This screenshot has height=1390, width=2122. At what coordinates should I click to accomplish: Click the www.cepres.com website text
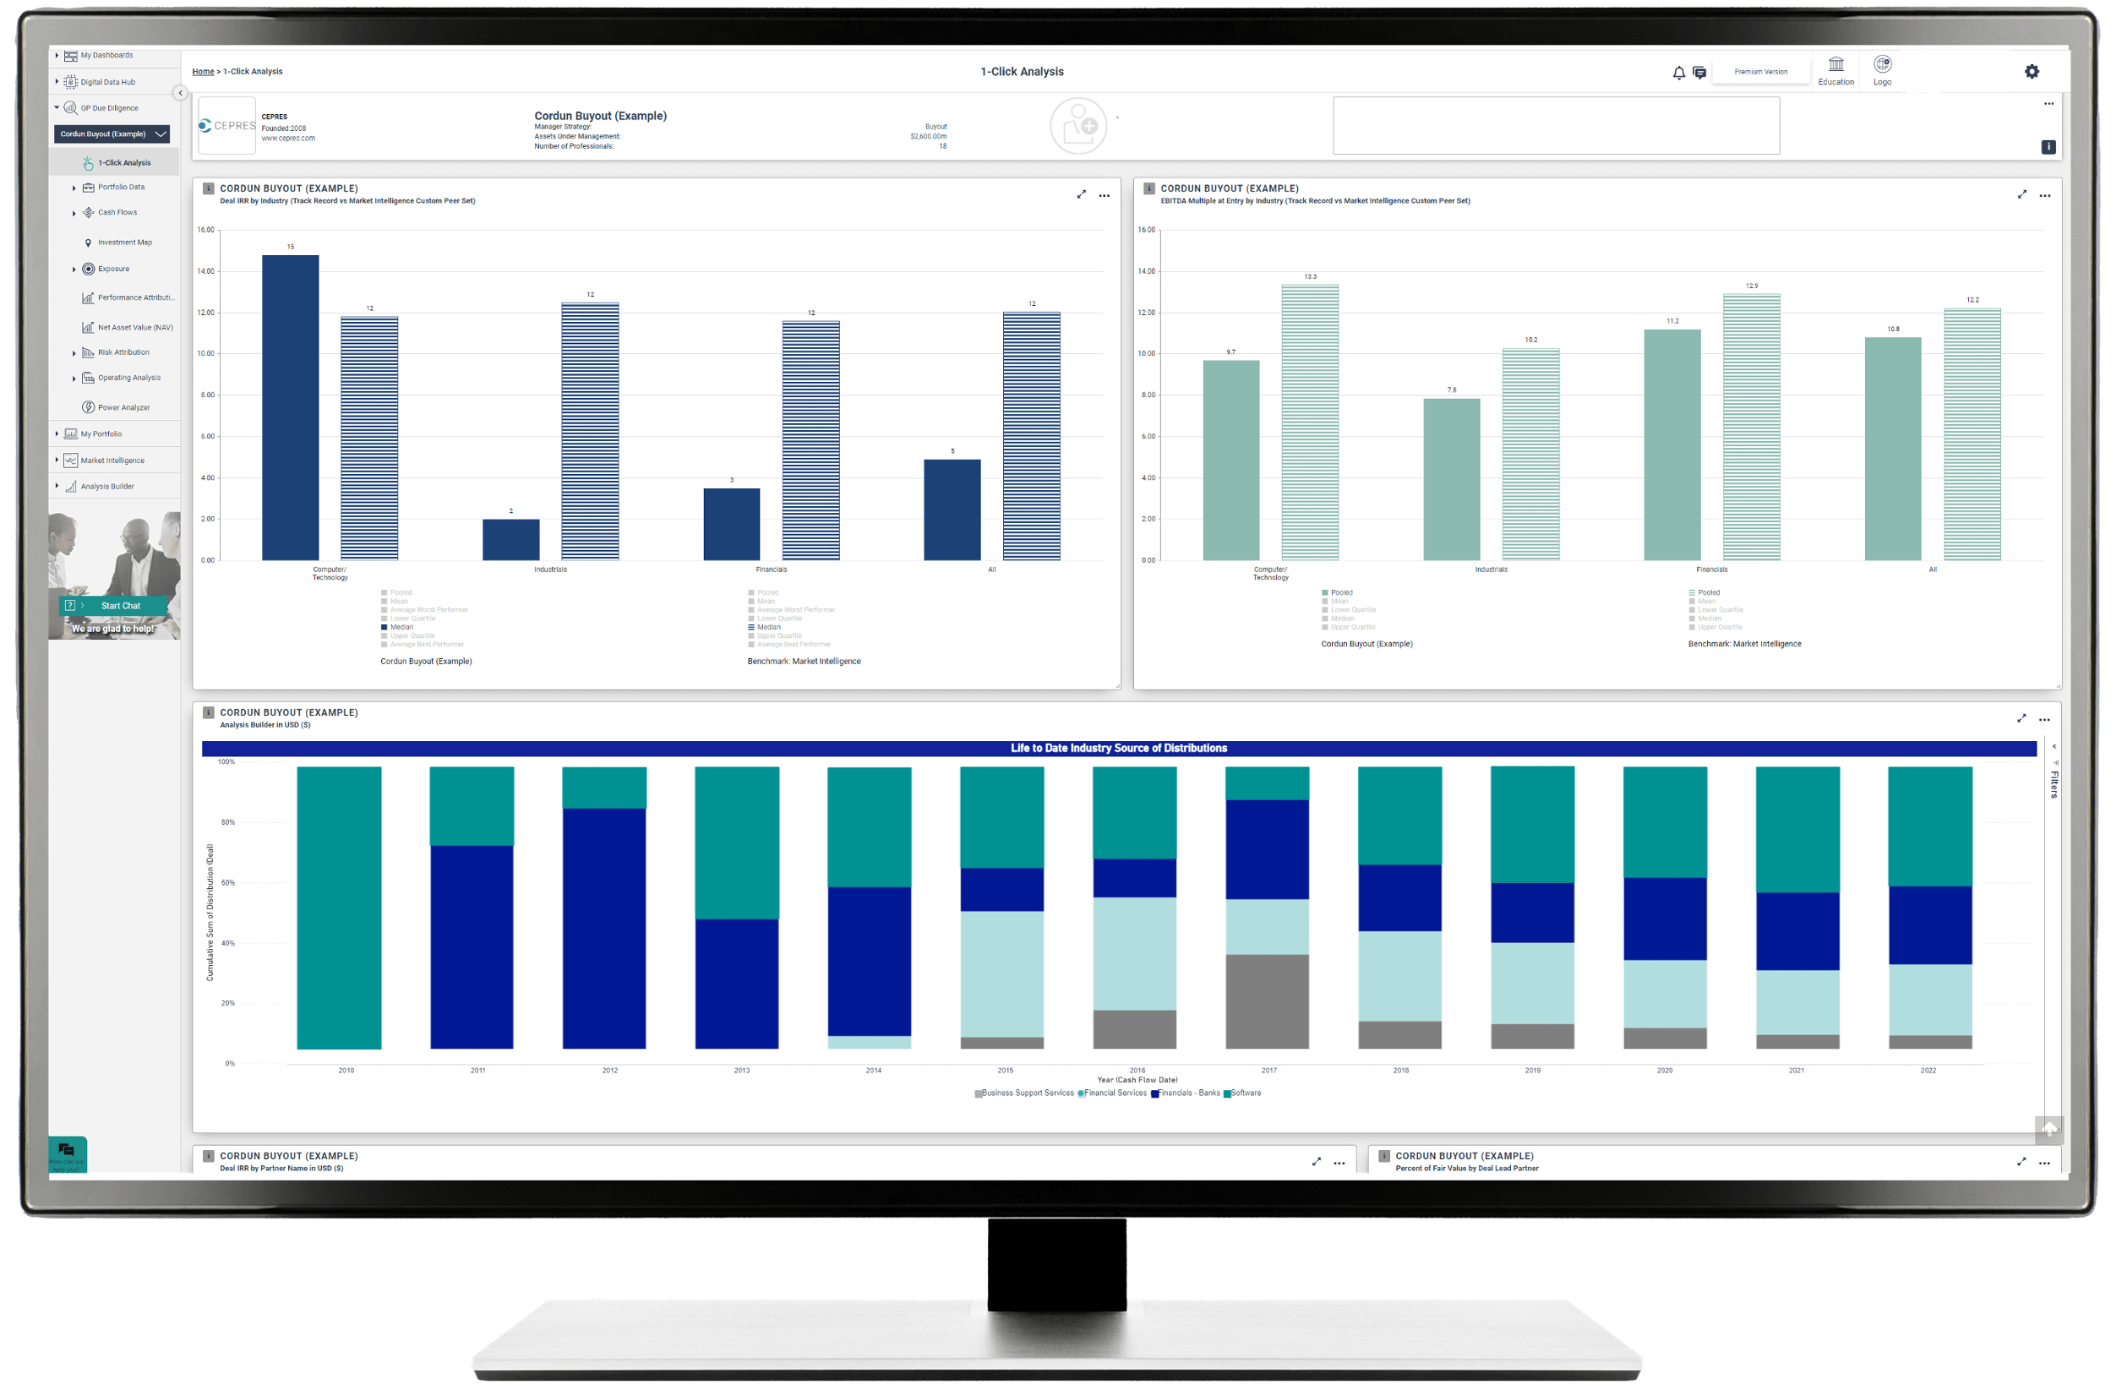point(288,139)
